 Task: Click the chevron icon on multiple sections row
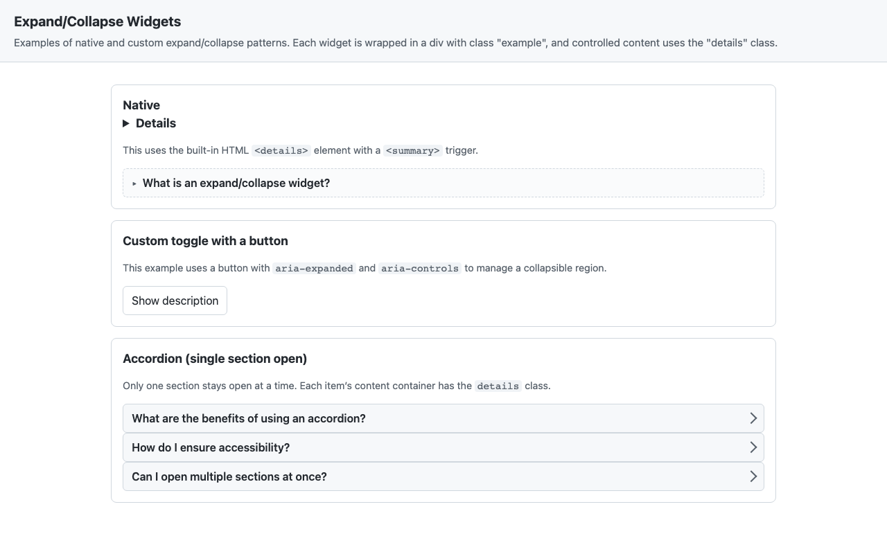click(x=753, y=476)
